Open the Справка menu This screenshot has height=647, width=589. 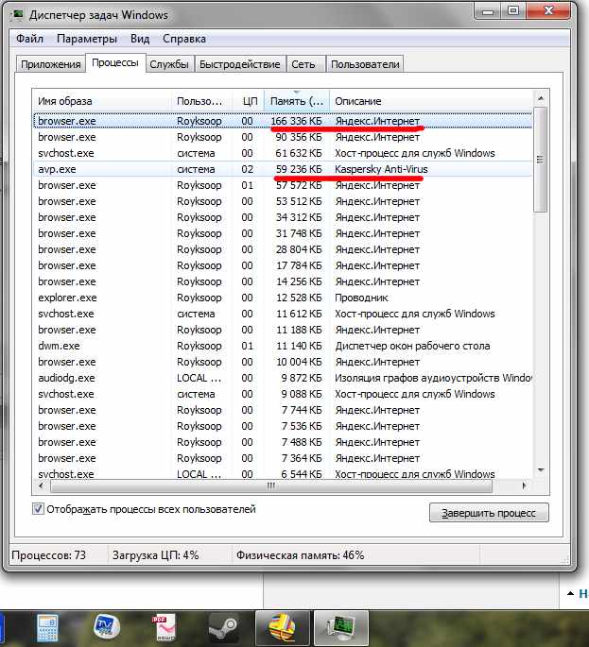tap(184, 39)
